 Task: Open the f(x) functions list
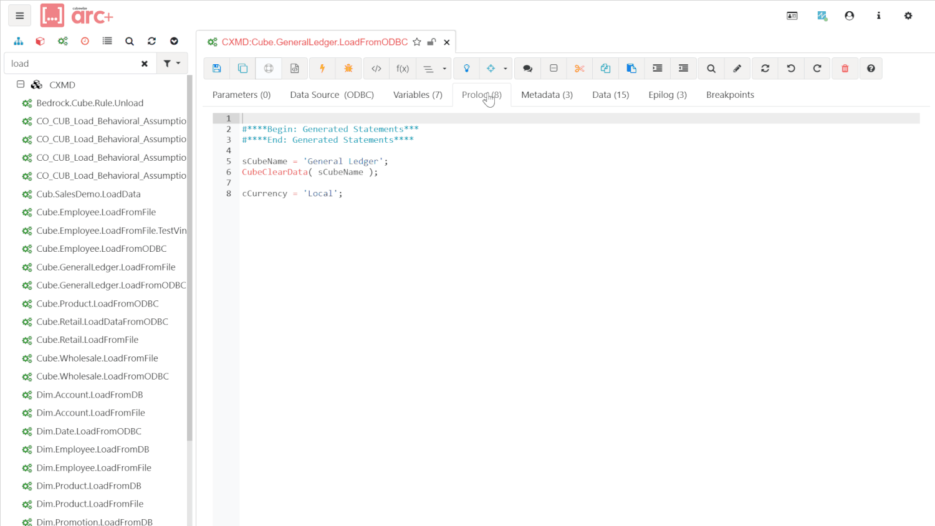(x=403, y=69)
